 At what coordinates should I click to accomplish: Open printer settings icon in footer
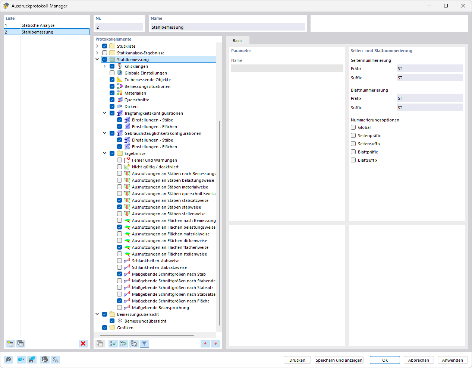pos(45,359)
